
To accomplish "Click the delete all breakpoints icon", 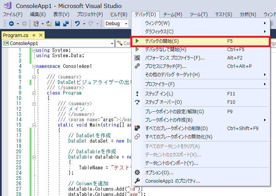I will click(x=137, y=128).
